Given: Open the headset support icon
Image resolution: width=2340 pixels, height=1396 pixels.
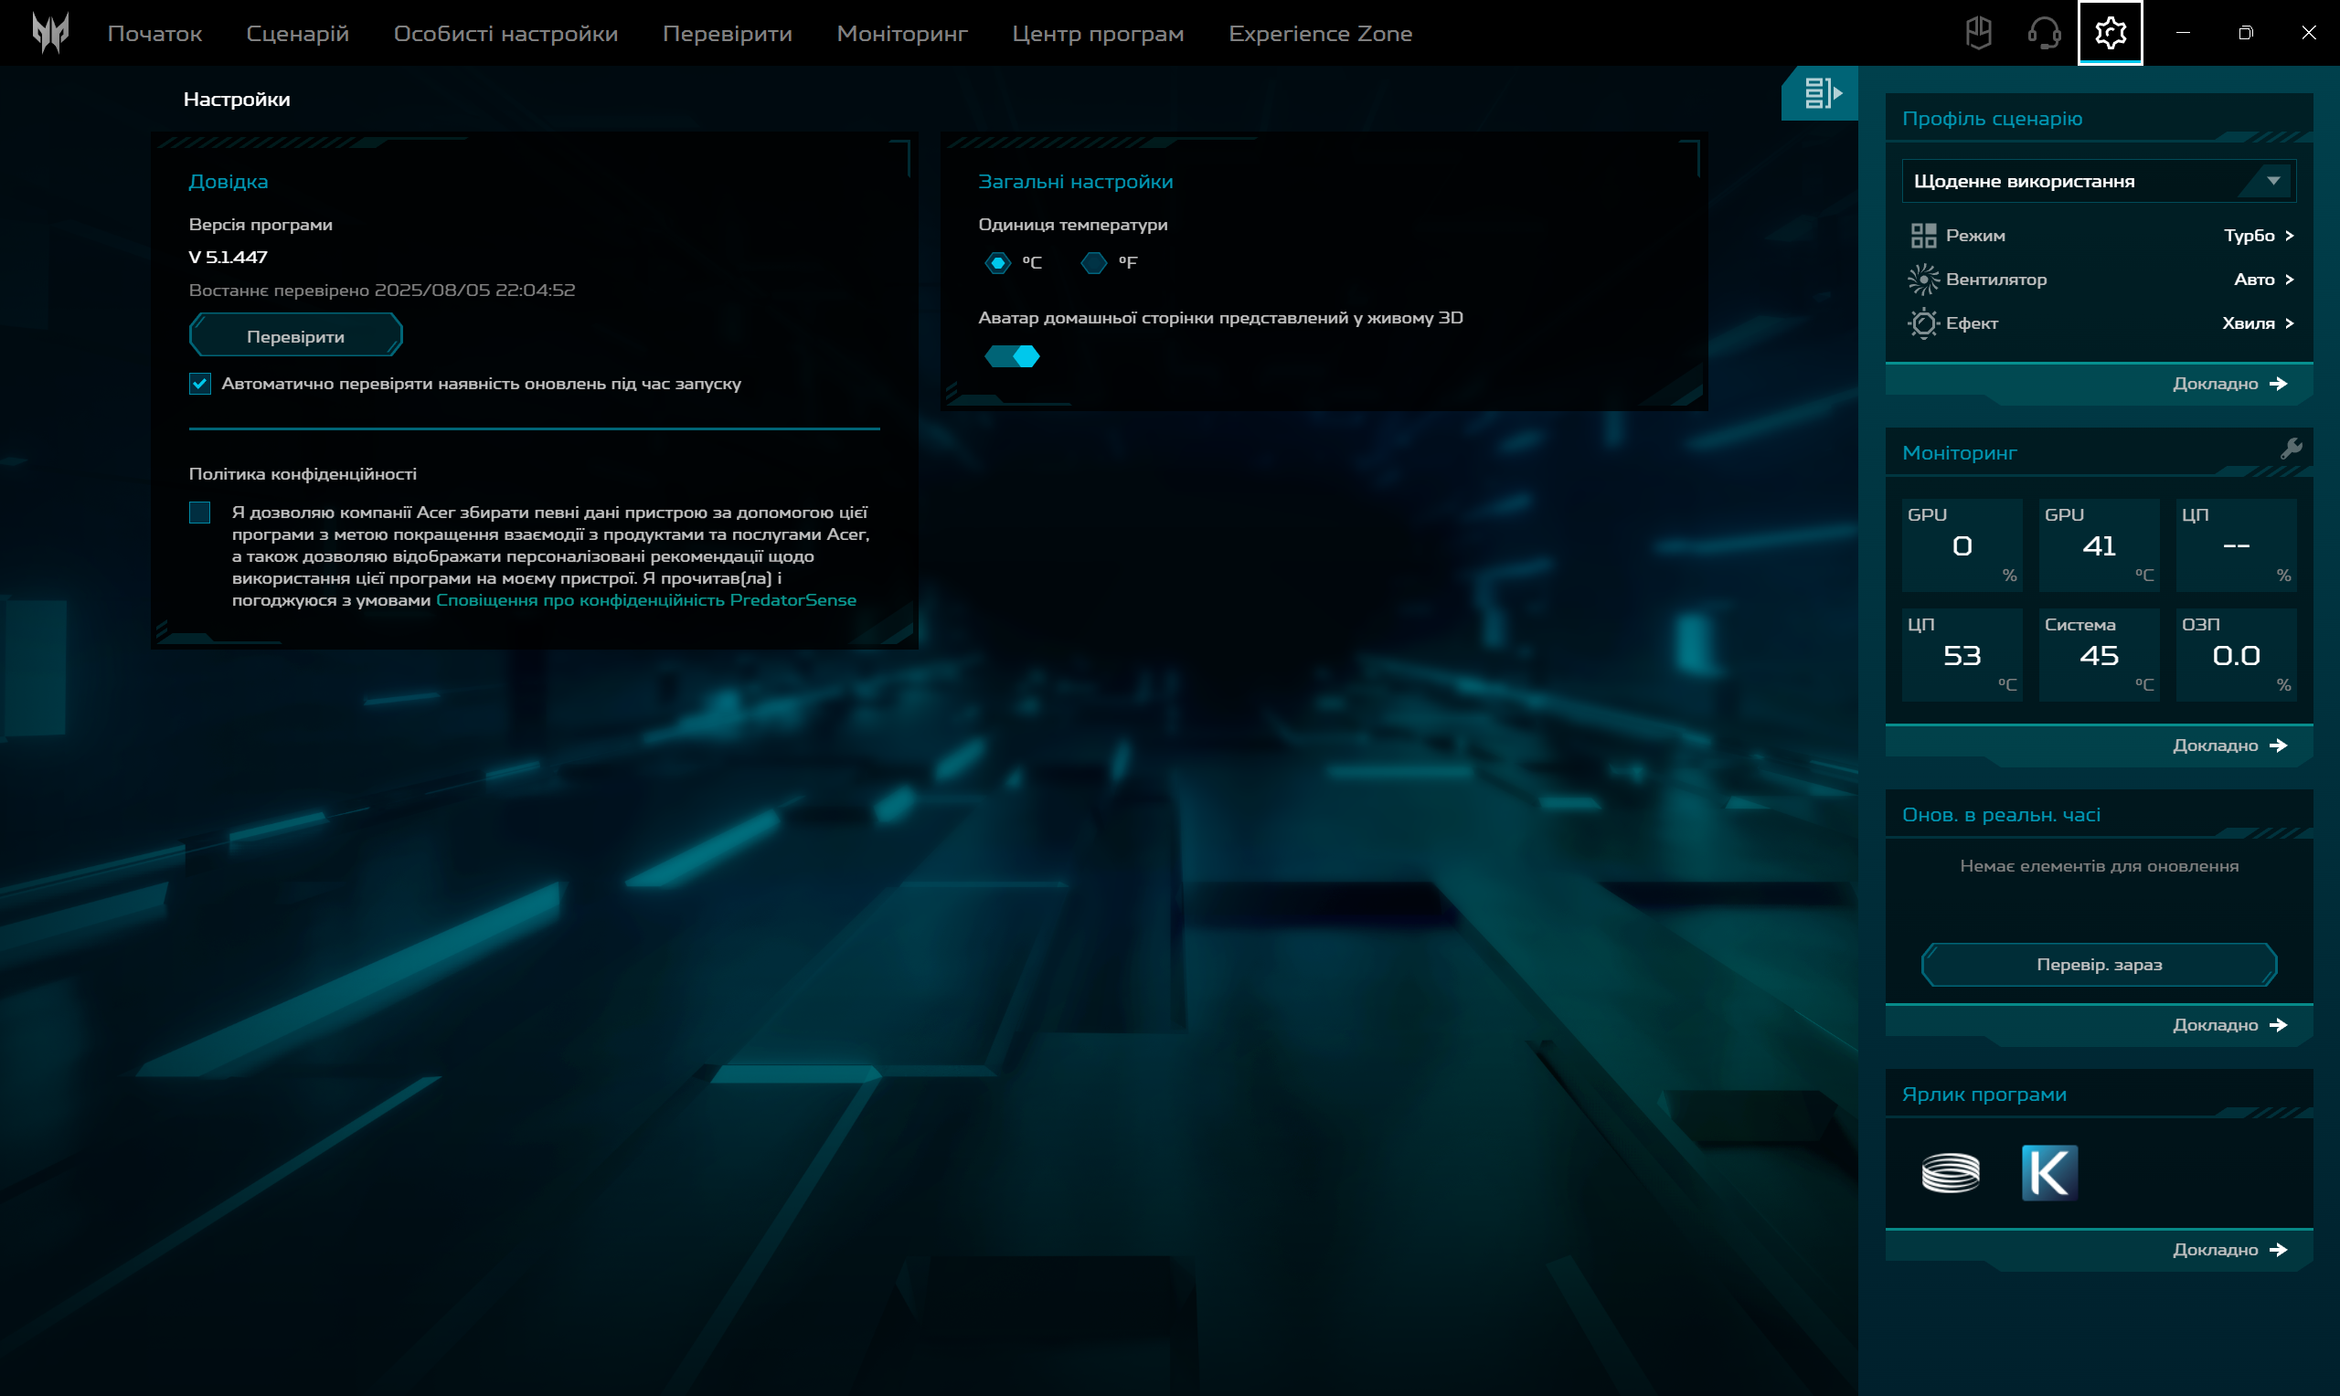Looking at the screenshot, I should pos(2043,33).
